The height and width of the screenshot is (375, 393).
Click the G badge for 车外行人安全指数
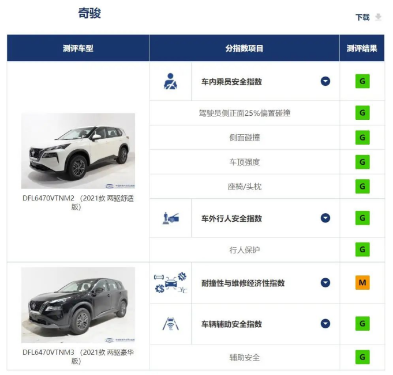click(x=362, y=218)
